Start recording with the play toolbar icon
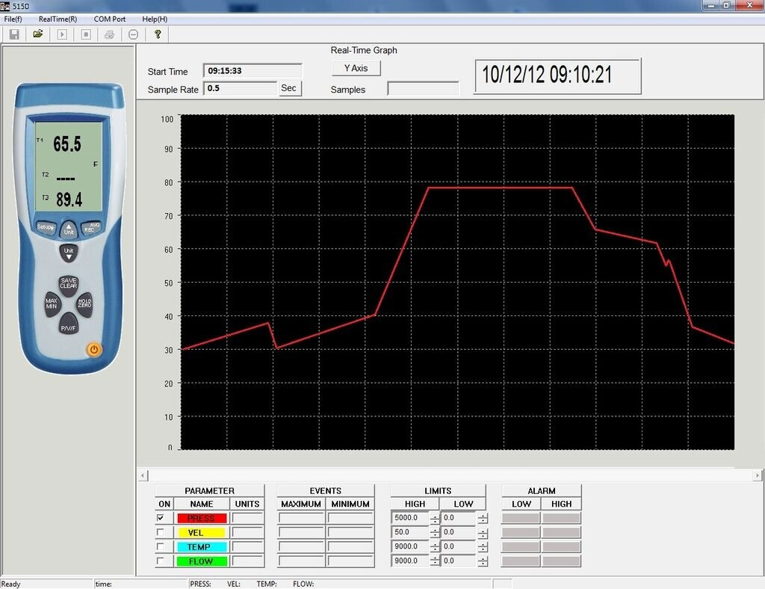Screen dimensions: 765x589 62,34
